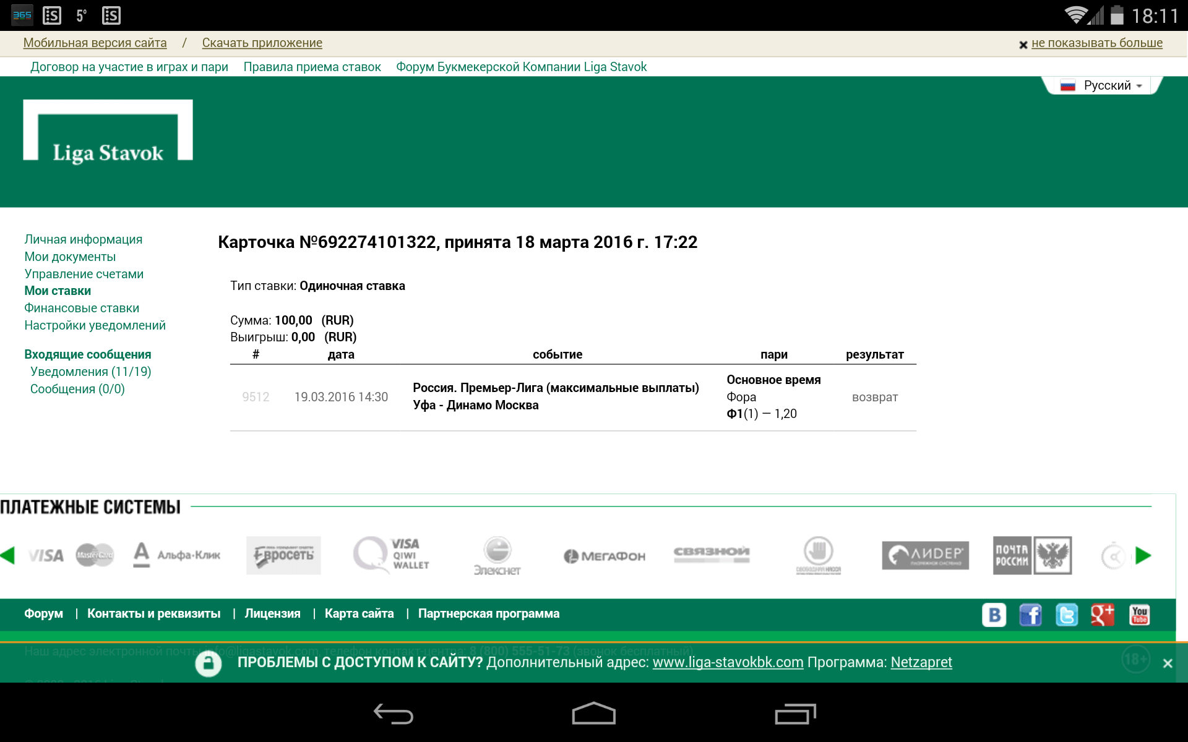Go to Управление счетами in sidebar
The width and height of the screenshot is (1188, 742).
tap(84, 274)
